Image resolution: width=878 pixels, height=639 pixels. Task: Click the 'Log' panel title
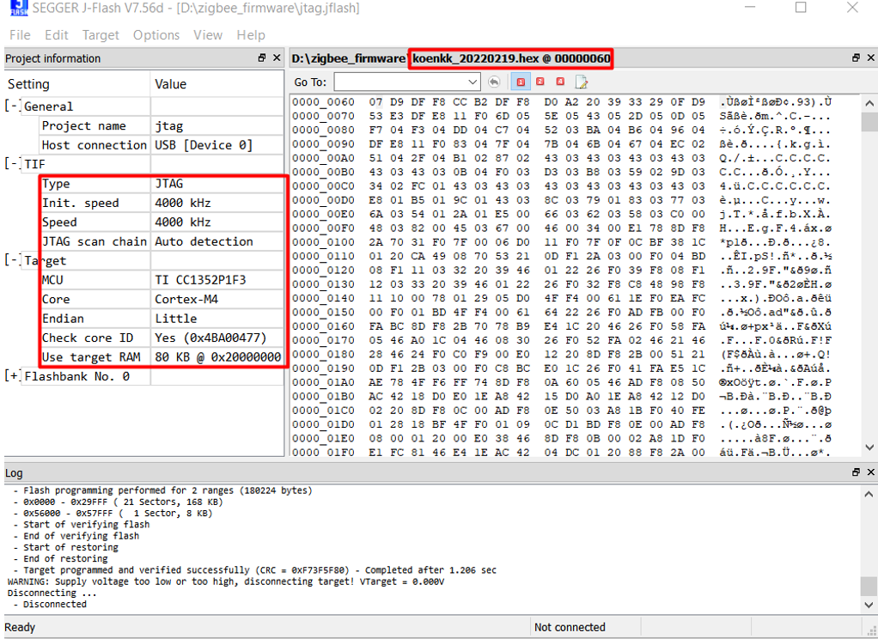(x=14, y=472)
